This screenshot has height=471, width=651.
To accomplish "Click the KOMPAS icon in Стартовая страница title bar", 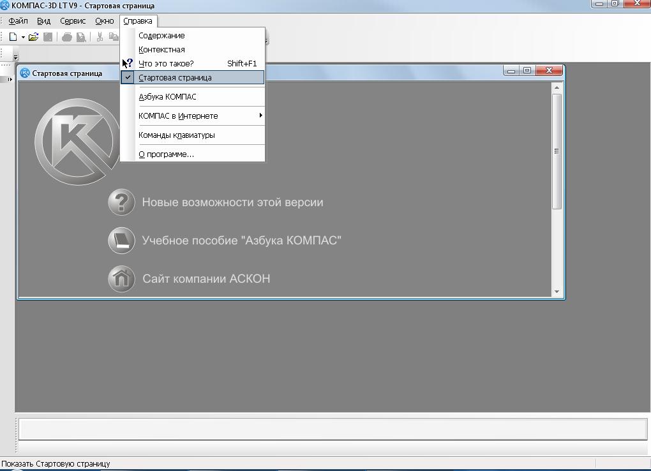I will point(25,73).
